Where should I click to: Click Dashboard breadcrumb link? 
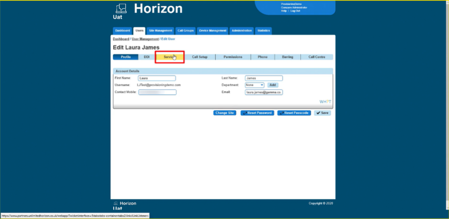coord(121,39)
